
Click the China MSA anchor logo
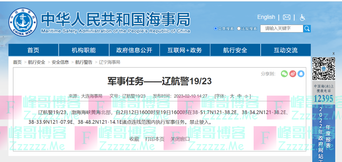[x=23, y=22]
